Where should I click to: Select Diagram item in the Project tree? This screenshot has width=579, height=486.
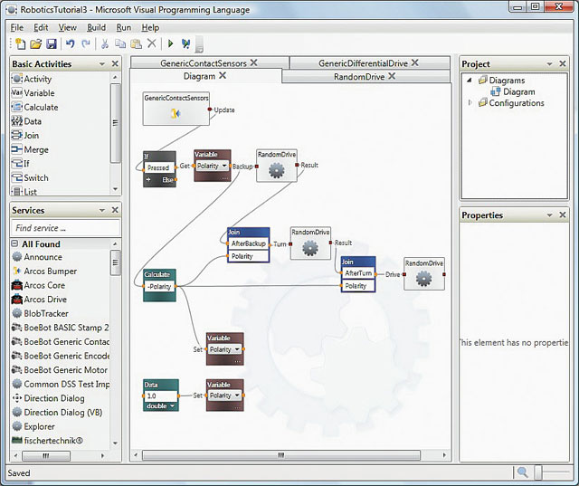tap(517, 91)
